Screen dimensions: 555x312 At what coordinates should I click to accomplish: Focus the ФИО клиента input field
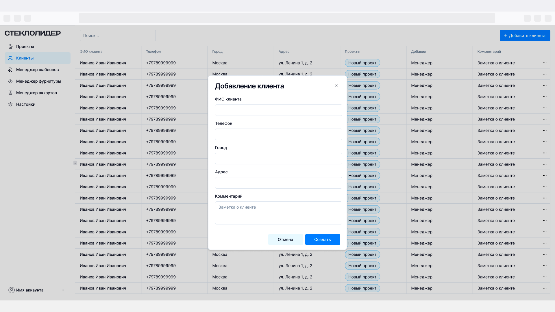278,110
